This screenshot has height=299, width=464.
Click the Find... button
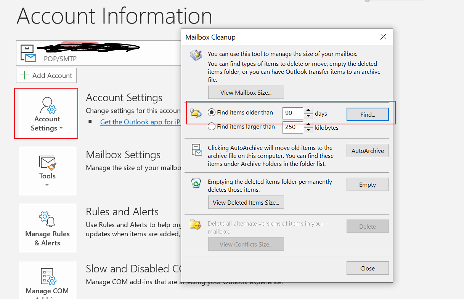pyautogui.click(x=368, y=114)
